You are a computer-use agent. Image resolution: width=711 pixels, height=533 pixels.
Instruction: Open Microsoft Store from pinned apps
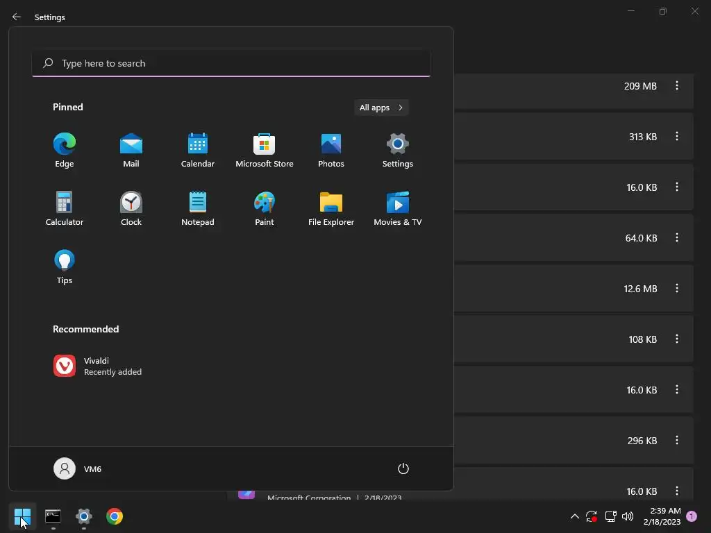pyautogui.click(x=265, y=151)
